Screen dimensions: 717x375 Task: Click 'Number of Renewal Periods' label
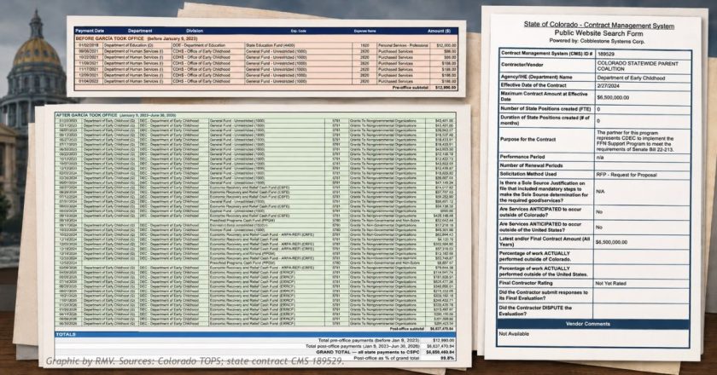(531, 165)
